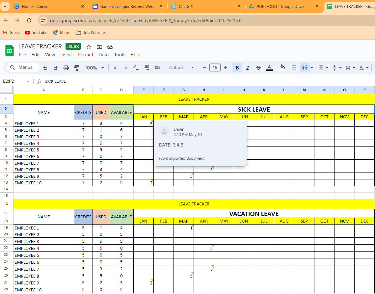Viewport: 375px width, 294px height.
Task: Open the tab search chevron button
Action: pyautogui.click(x=5, y=7)
